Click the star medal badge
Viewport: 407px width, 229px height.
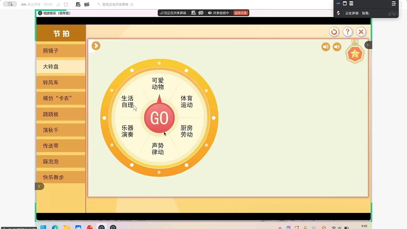point(355,54)
